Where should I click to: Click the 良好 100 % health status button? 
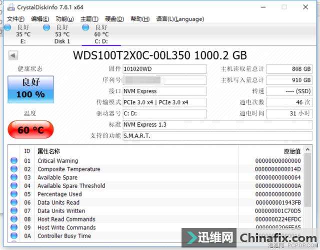[30, 89]
